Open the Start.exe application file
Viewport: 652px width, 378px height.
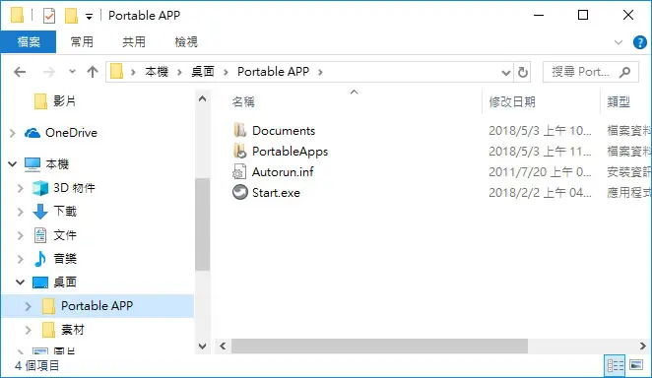[276, 193]
